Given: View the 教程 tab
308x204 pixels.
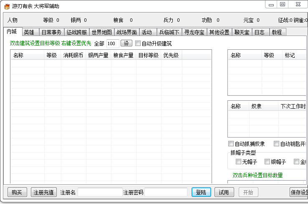Looking at the screenshot, I should tap(278, 32).
